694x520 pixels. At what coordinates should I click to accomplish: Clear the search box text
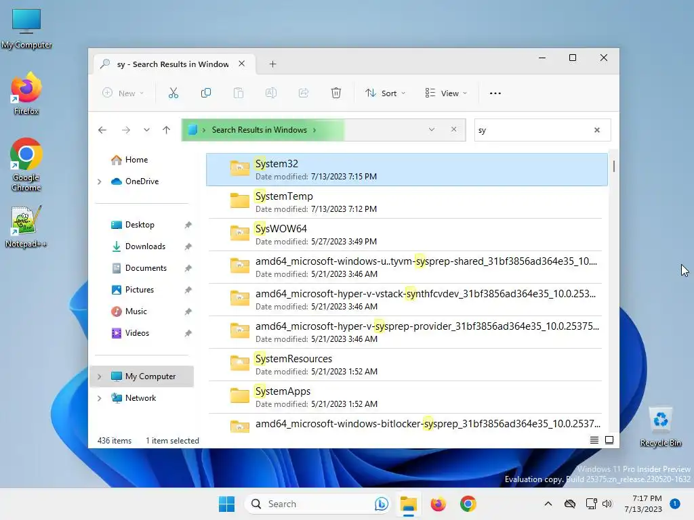point(597,130)
